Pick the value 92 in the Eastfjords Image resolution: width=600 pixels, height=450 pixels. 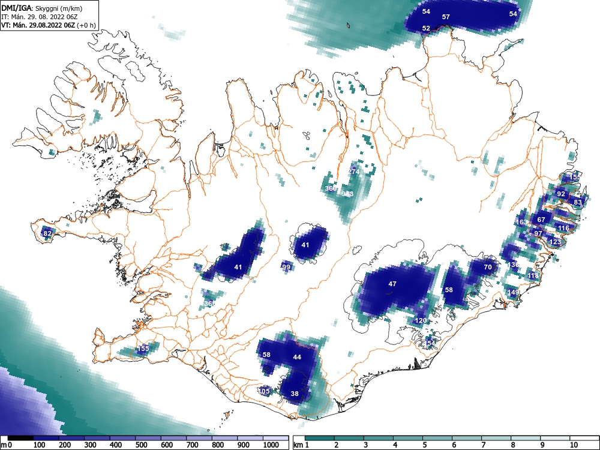click(561, 194)
